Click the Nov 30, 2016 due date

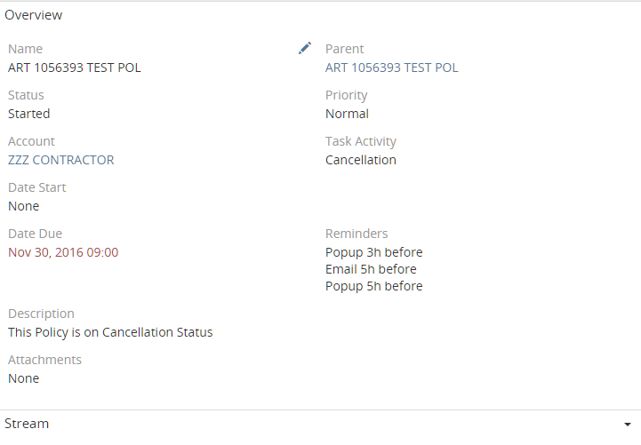tap(62, 252)
